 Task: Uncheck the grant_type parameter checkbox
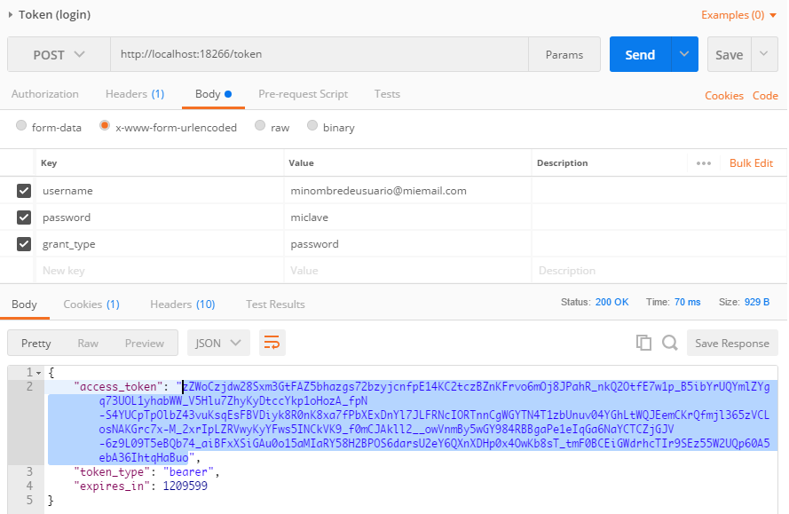click(24, 244)
